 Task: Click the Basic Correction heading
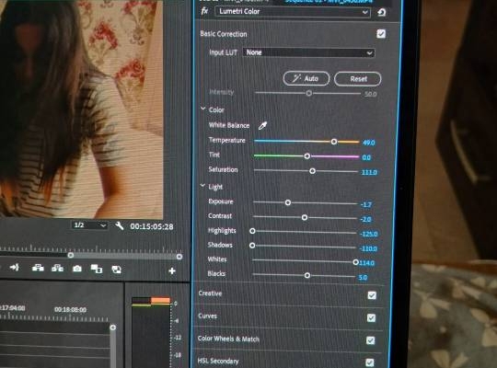224,34
